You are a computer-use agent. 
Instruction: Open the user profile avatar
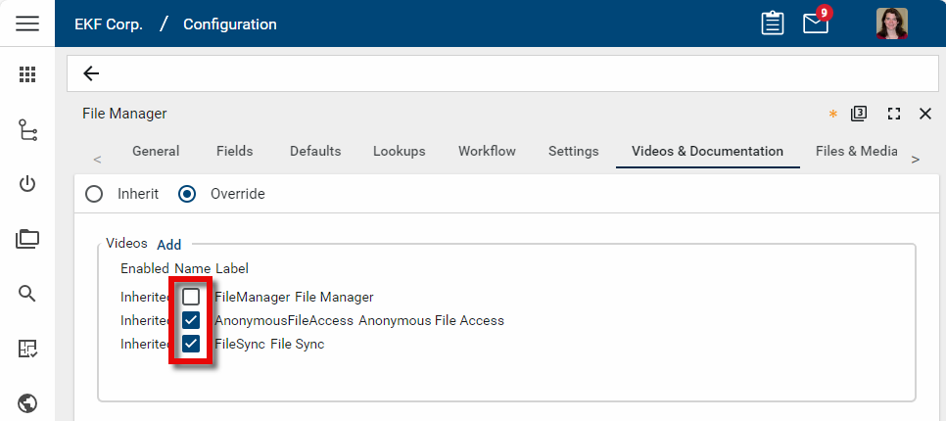(891, 23)
